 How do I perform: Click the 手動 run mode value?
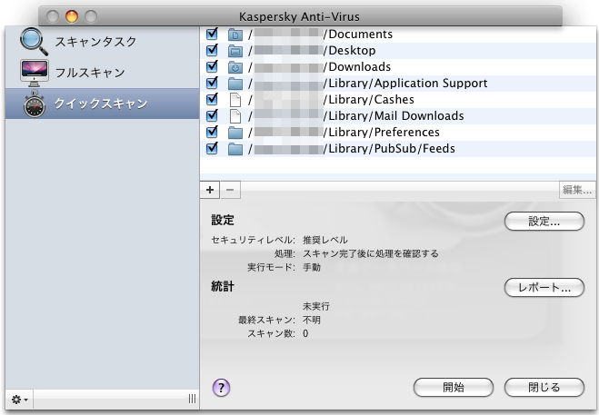point(312,268)
